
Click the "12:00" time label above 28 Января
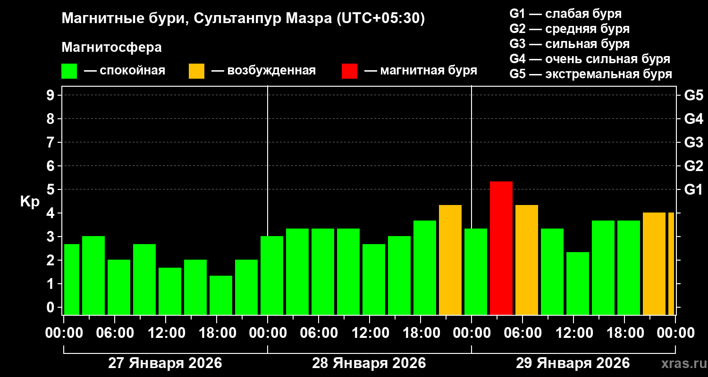[x=370, y=333]
